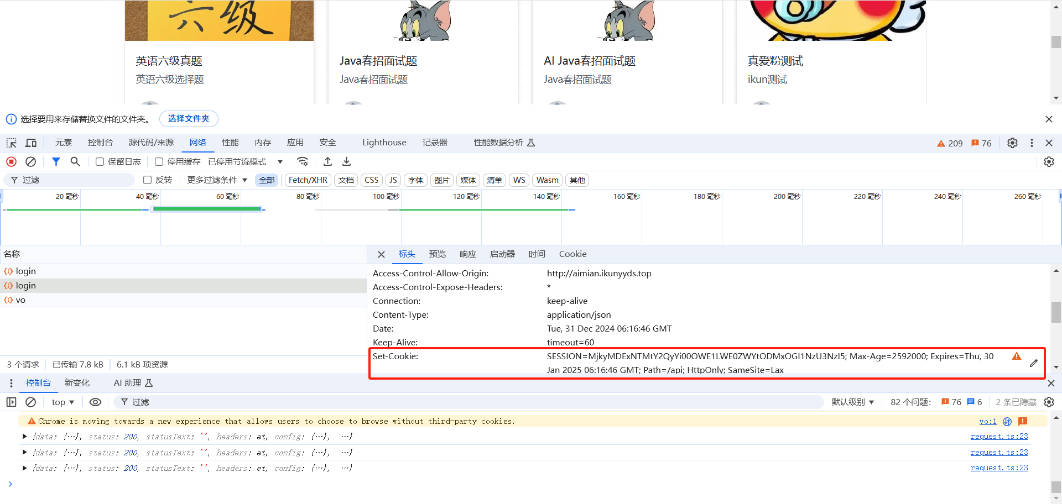Open the Lighthouse panel tab
The height and width of the screenshot is (504, 1062).
[x=384, y=143]
